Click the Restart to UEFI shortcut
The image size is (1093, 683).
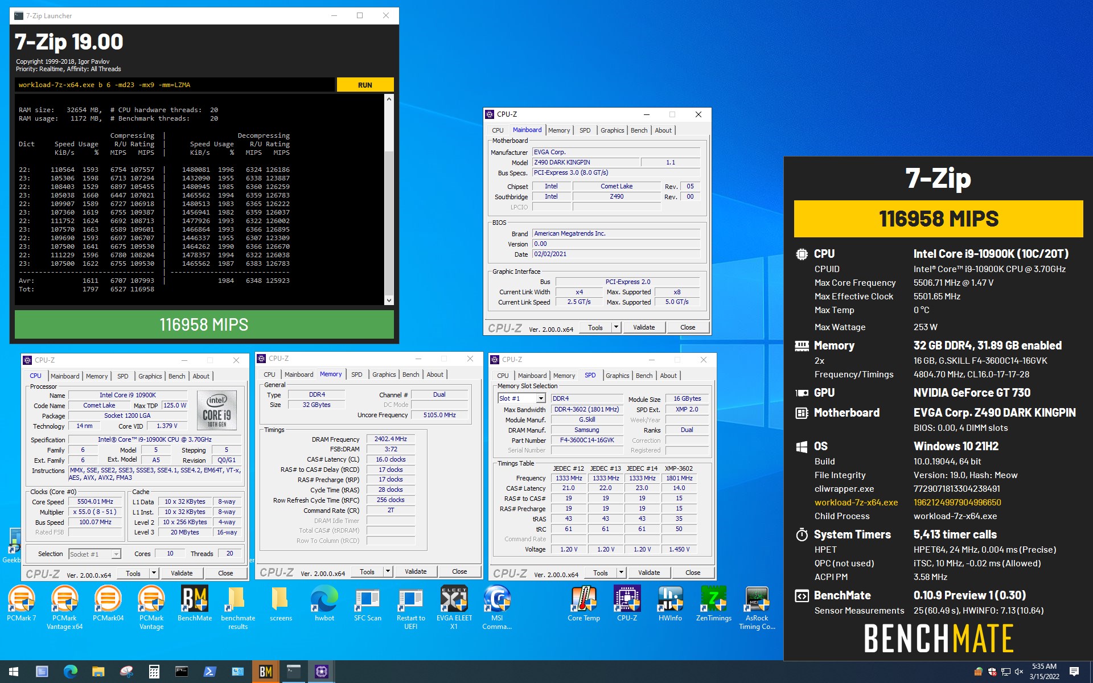point(410,608)
